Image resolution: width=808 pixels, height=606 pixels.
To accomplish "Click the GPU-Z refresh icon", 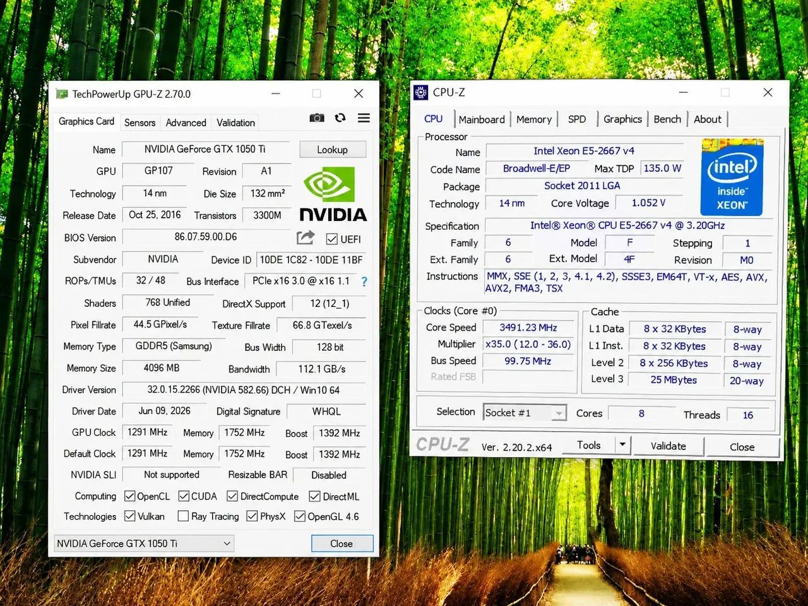I will (x=340, y=117).
